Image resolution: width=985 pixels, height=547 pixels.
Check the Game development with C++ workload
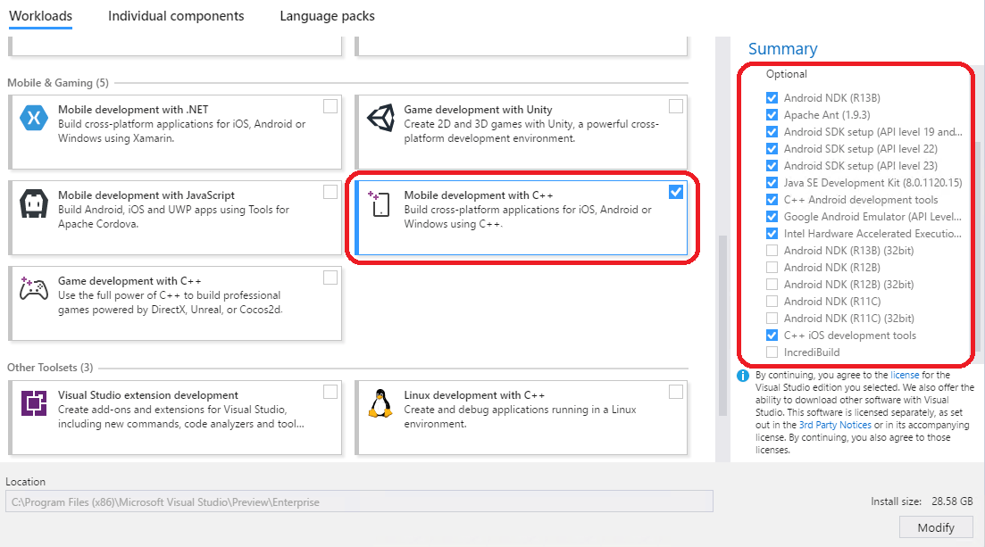330,278
